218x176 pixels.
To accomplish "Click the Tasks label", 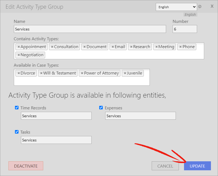I will tap(25, 132).
